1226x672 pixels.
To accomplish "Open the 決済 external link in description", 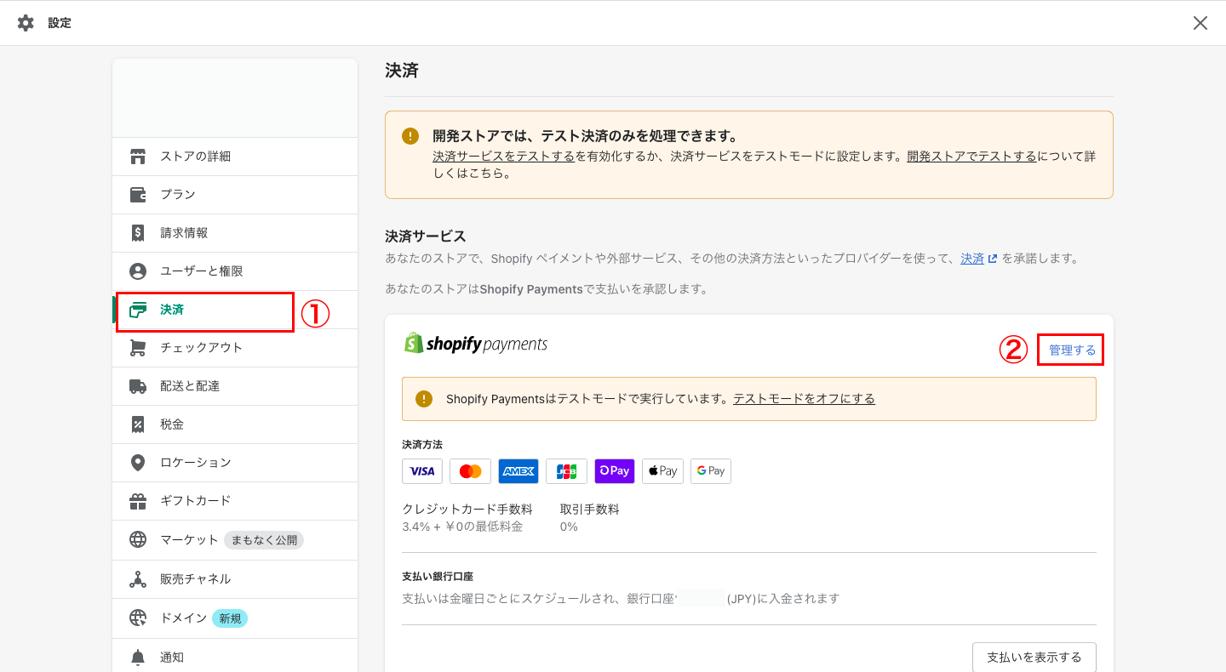I will tap(978, 259).
